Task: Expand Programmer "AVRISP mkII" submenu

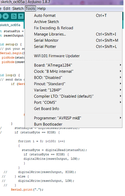Action: pos(77,118)
